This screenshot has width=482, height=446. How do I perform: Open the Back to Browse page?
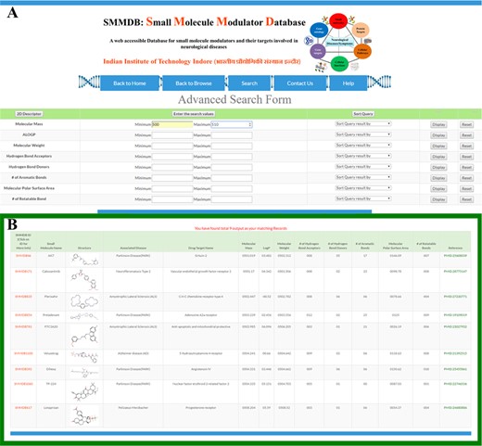coord(194,83)
